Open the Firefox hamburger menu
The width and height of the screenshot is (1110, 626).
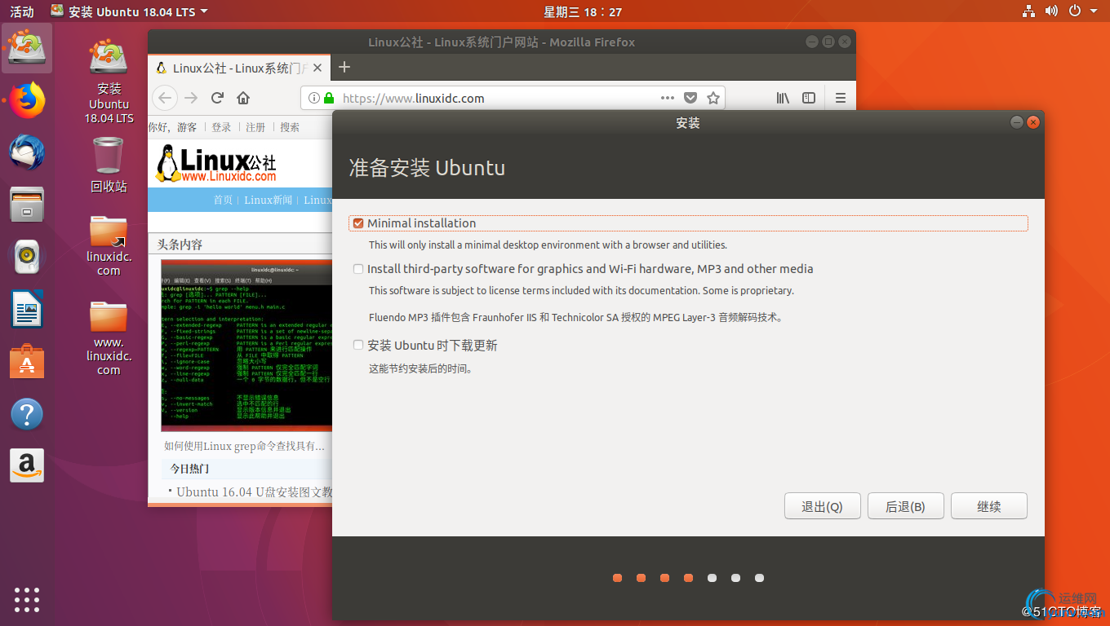point(841,98)
